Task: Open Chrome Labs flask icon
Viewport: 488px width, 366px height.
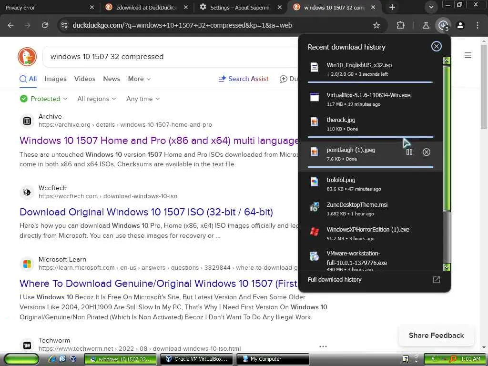Action: coord(426,25)
